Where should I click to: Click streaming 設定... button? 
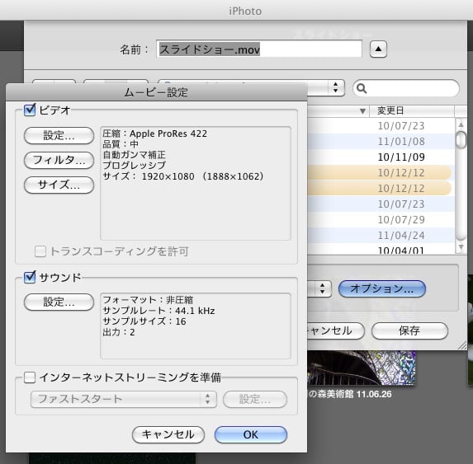(255, 399)
